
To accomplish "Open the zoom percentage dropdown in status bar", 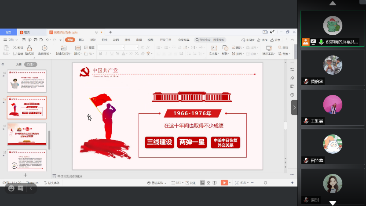I will [243, 182].
